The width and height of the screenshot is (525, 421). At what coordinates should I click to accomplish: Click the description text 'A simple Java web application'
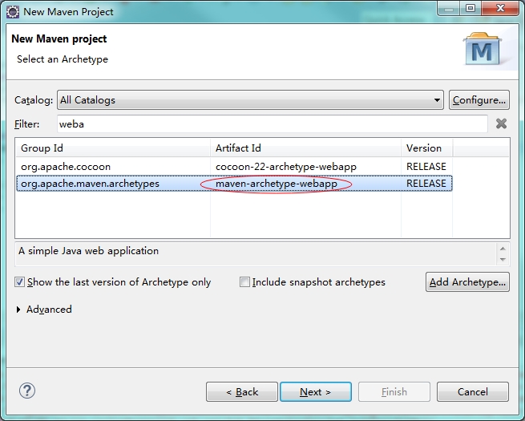coord(88,251)
